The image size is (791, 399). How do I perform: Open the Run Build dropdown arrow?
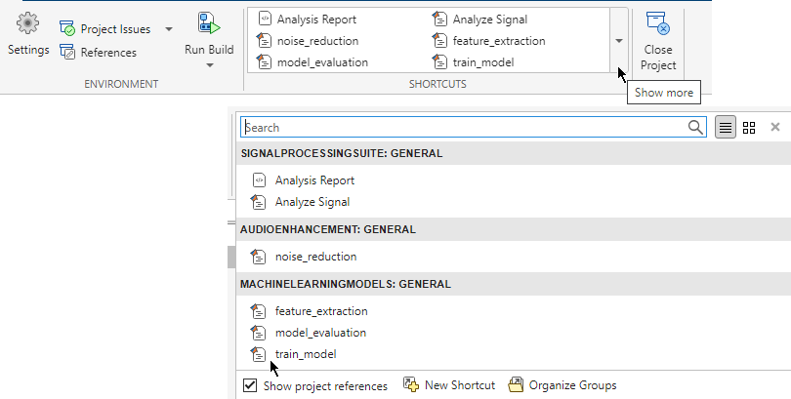coord(209,65)
